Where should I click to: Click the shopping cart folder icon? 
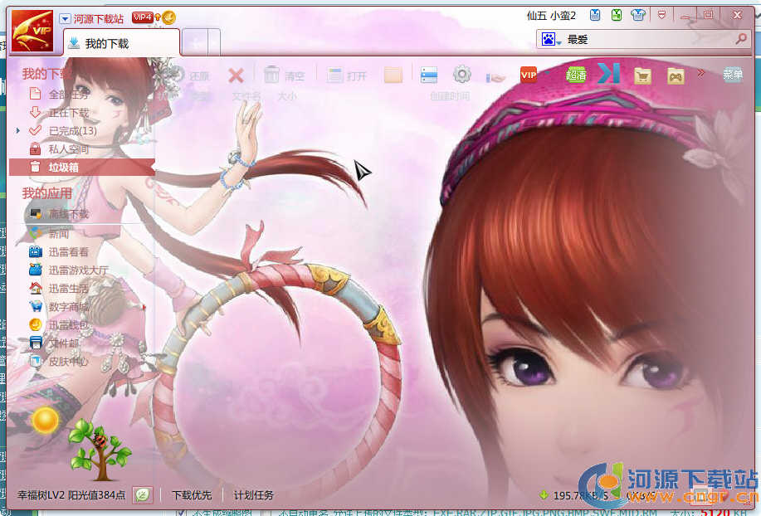[642, 75]
